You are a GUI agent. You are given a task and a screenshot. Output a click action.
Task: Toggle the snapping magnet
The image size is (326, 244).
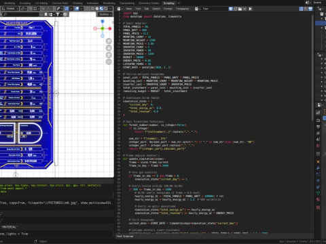coord(31,9)
